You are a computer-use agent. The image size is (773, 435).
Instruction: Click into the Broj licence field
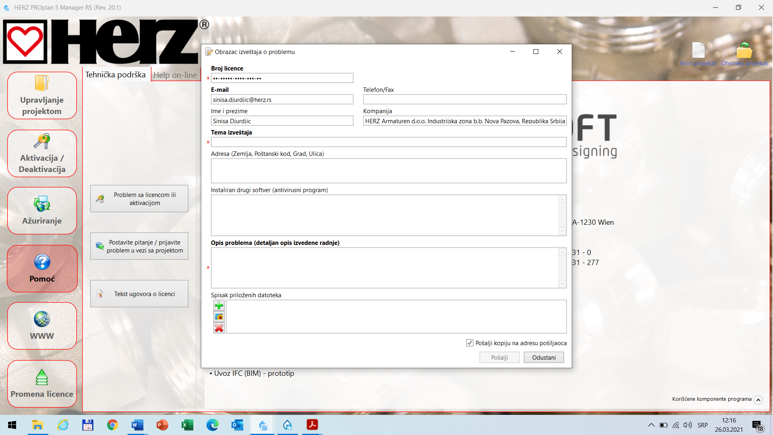point(282,78)
